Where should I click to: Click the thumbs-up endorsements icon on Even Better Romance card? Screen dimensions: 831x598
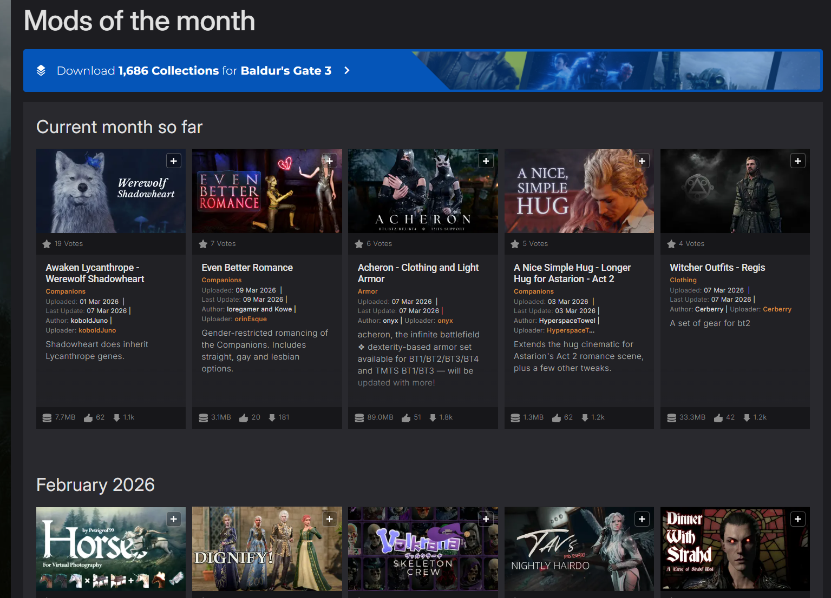[244, 417]
